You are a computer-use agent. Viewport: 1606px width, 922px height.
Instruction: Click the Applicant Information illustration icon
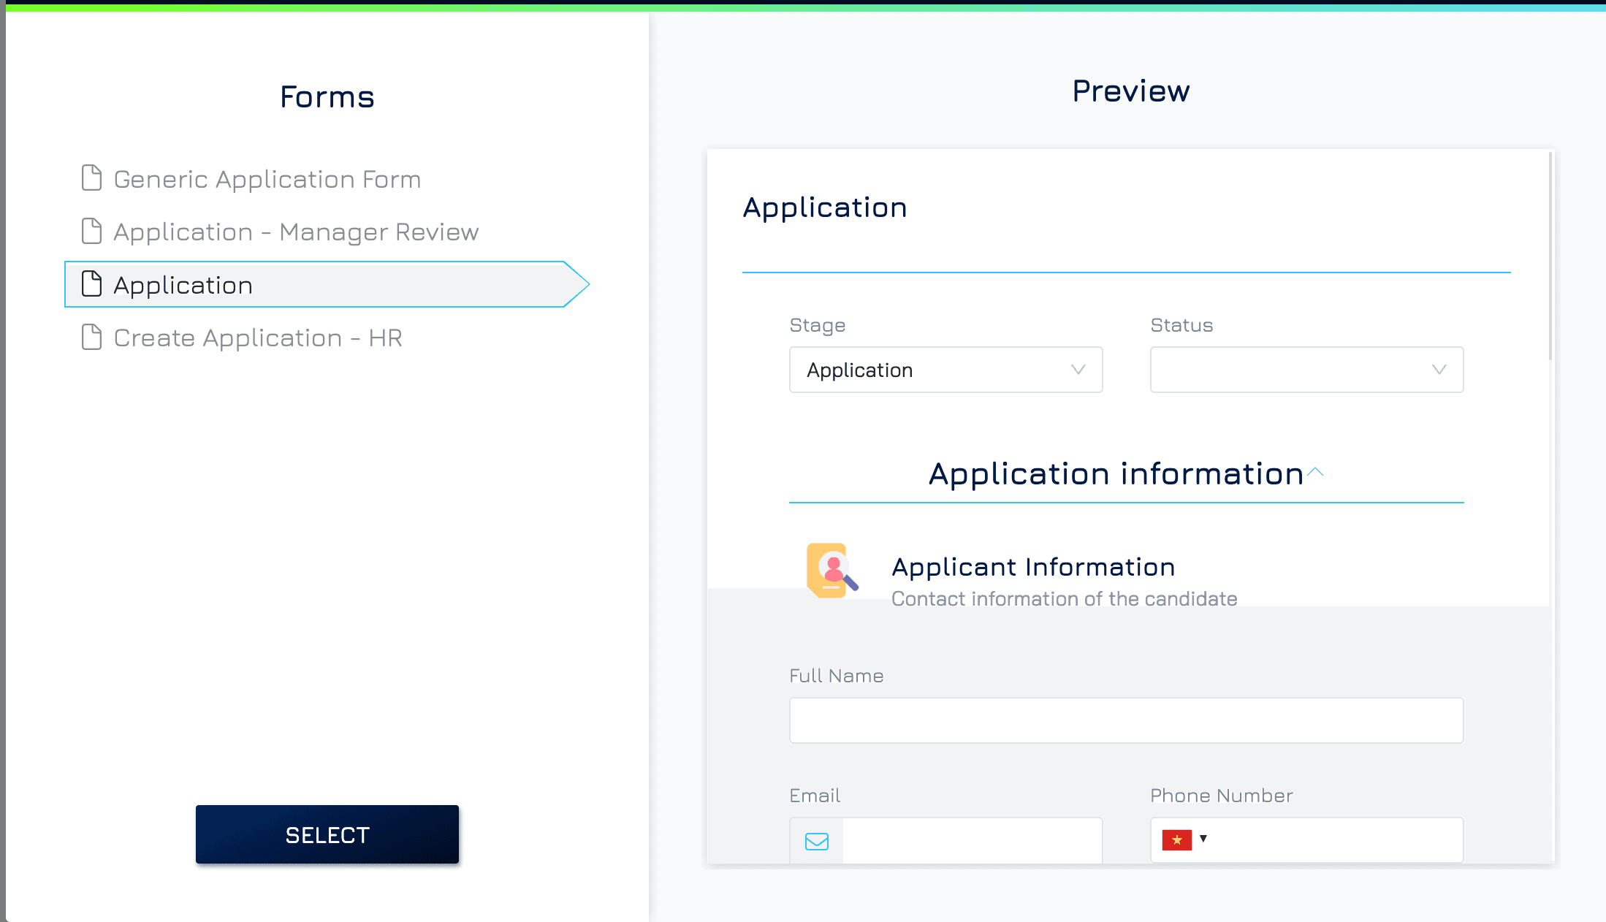click(832, 570)
